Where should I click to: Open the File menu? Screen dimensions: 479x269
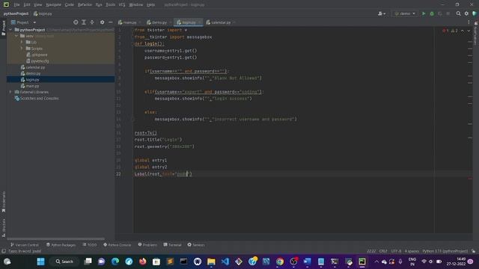16,5
